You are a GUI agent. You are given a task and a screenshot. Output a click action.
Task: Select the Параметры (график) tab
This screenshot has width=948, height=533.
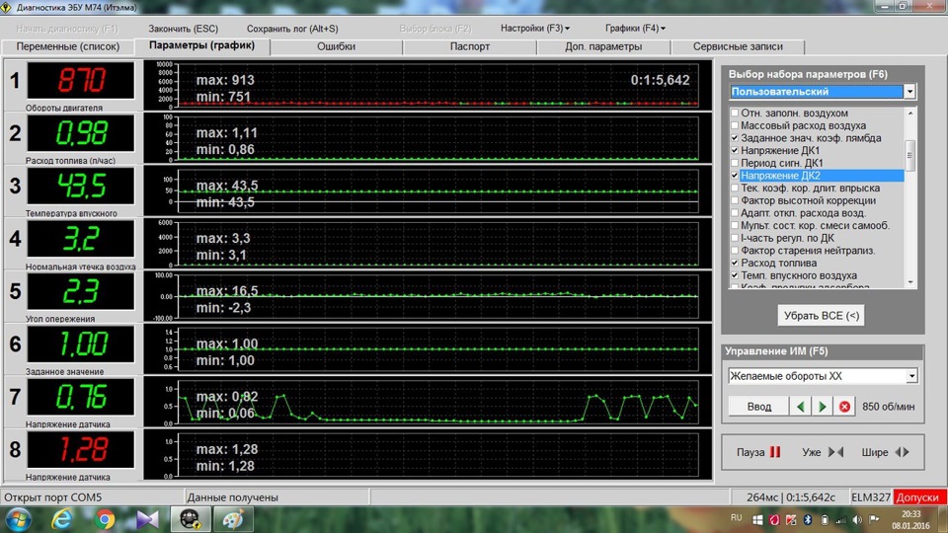point(201,46)
